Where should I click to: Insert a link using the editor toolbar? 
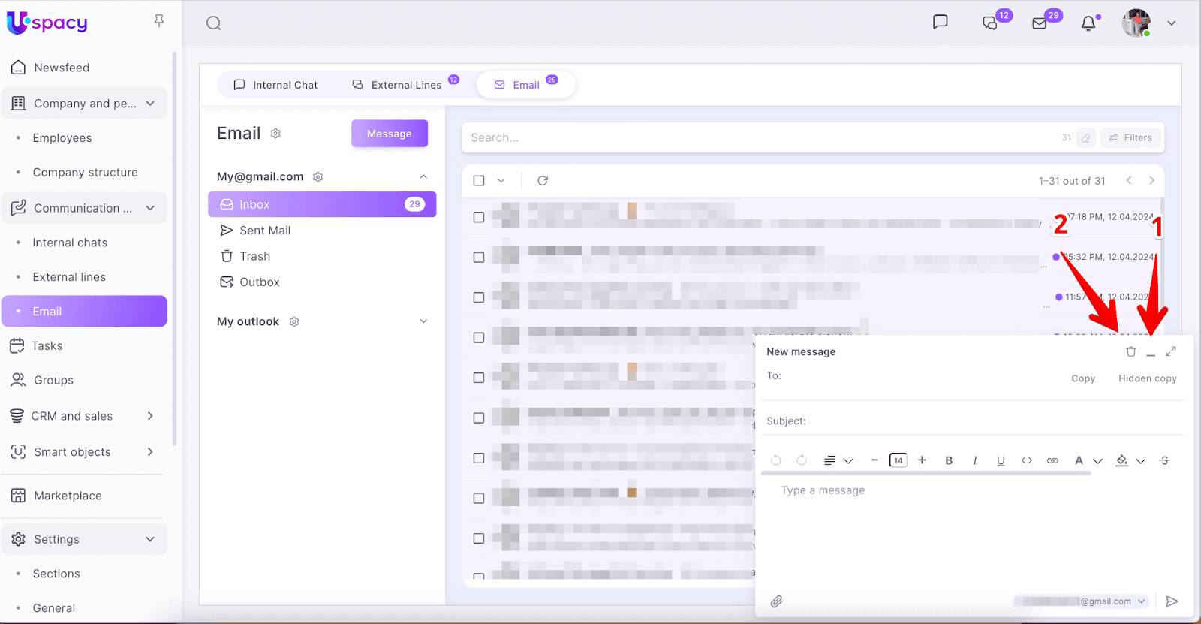(1052, 460)
